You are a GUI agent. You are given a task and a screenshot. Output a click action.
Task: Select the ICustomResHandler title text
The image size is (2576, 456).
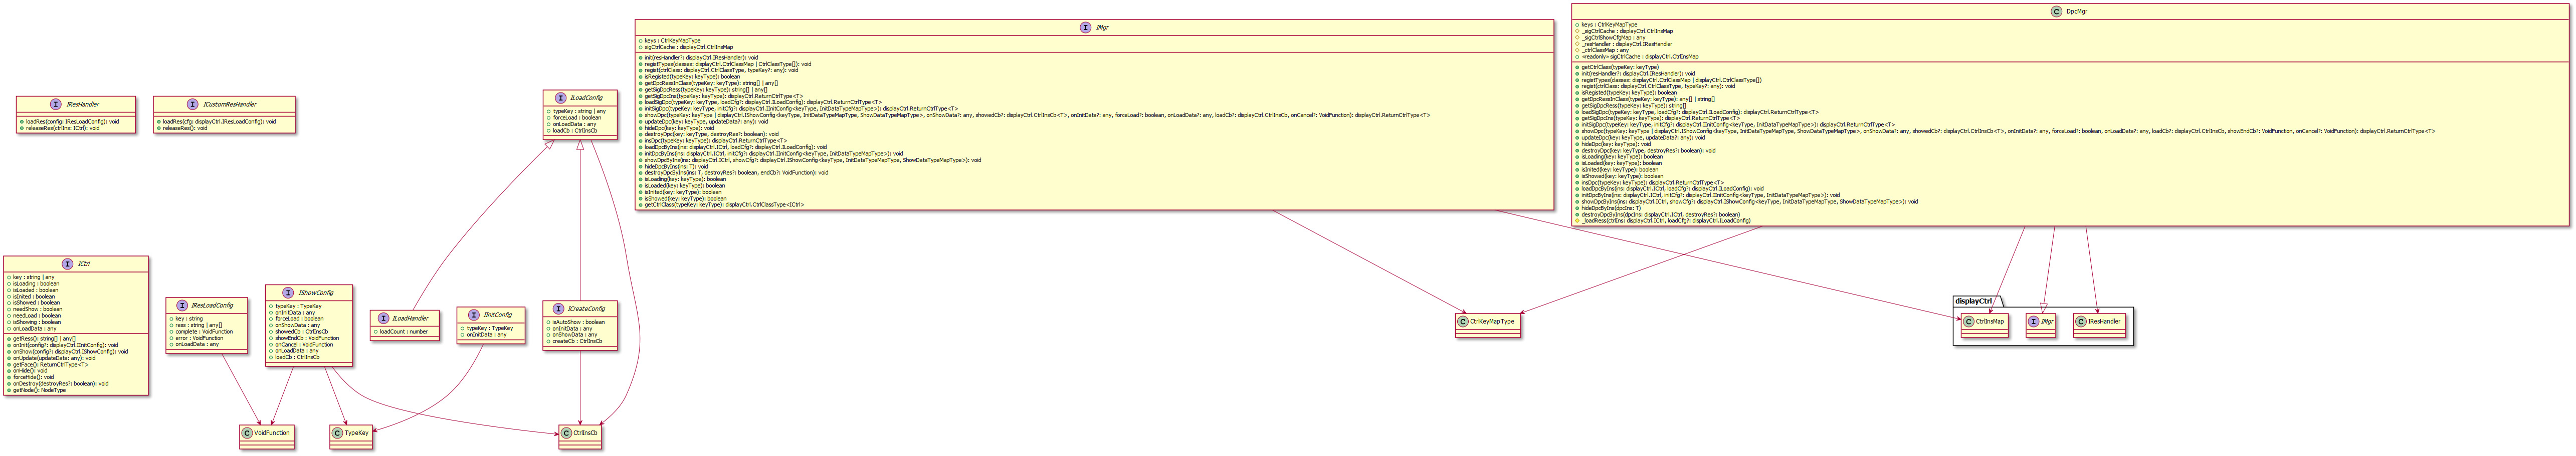pyautogui.click(x=230, y=105)
